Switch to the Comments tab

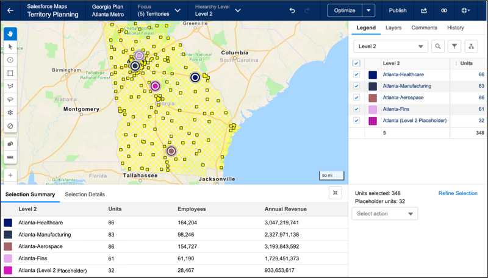click(x=424, y=27)
